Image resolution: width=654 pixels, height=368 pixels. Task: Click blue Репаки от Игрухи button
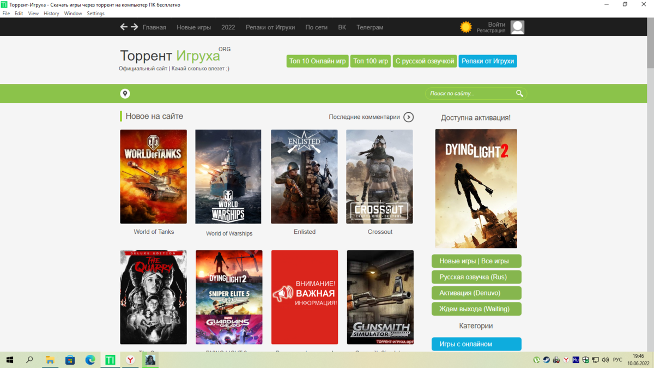488,61
